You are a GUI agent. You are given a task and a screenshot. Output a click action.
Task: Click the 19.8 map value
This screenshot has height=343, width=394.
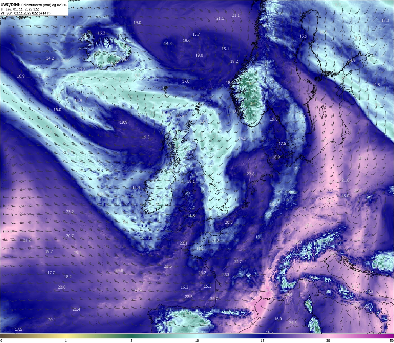pyautogui.click(x=274, y=119)
